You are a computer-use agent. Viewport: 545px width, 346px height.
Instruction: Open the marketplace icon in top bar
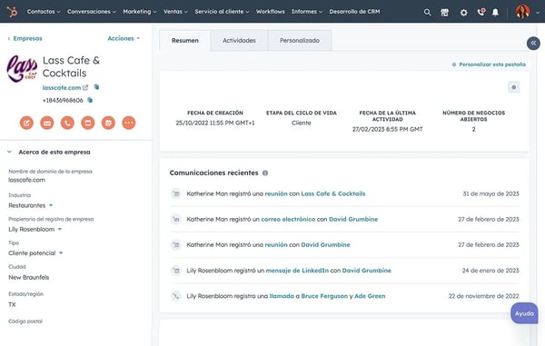coord(444,13)
